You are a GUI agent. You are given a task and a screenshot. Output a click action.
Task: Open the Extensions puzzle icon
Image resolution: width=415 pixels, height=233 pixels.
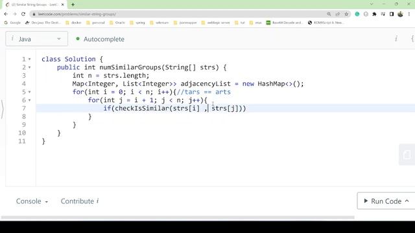pos(374,14)
